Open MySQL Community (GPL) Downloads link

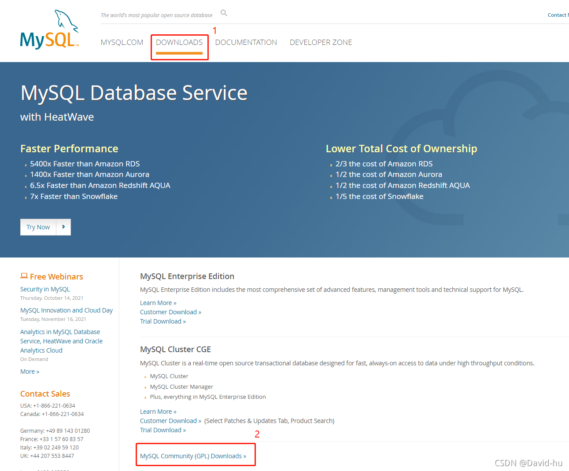[x=193, y=456]
